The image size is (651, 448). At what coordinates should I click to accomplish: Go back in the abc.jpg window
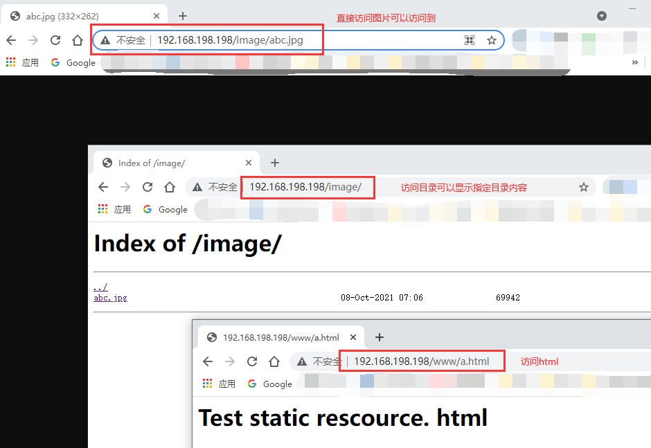pyautogui.click(x=11, y=40)
